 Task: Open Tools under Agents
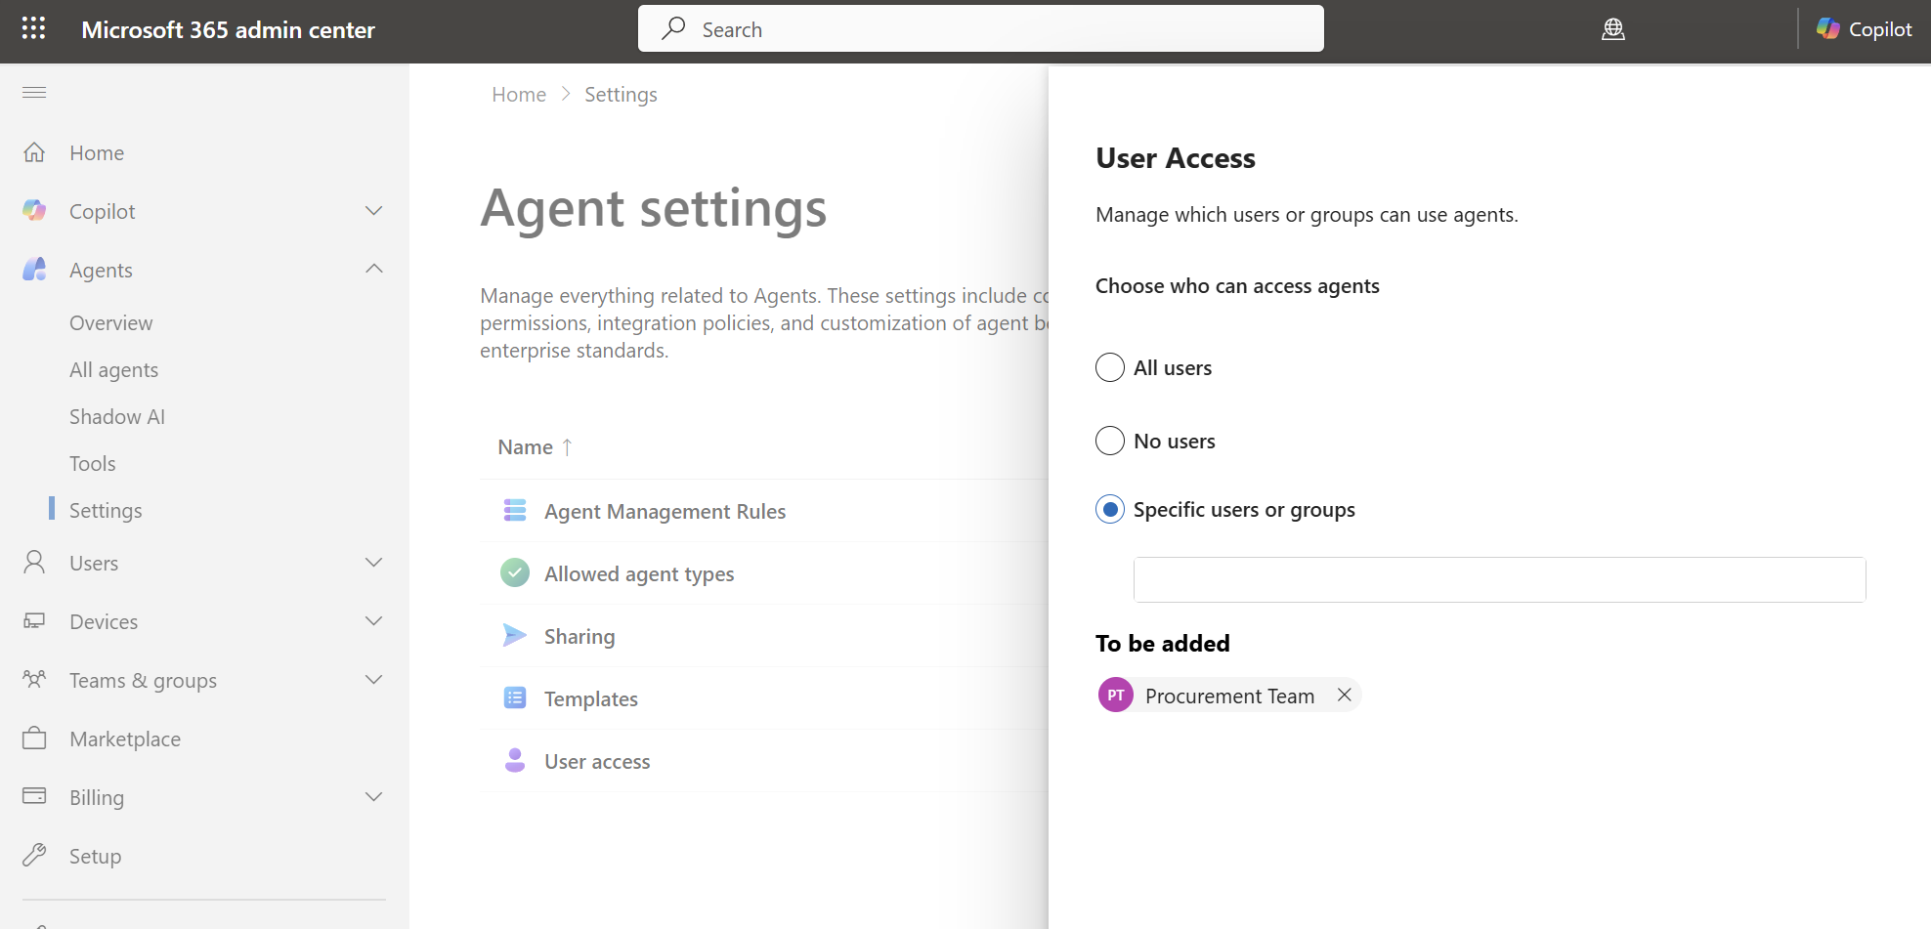pos(93,464)
